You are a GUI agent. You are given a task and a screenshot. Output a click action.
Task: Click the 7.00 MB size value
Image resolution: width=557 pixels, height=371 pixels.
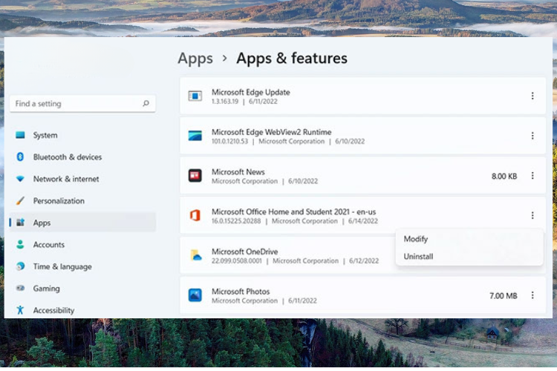coord(503,296)
